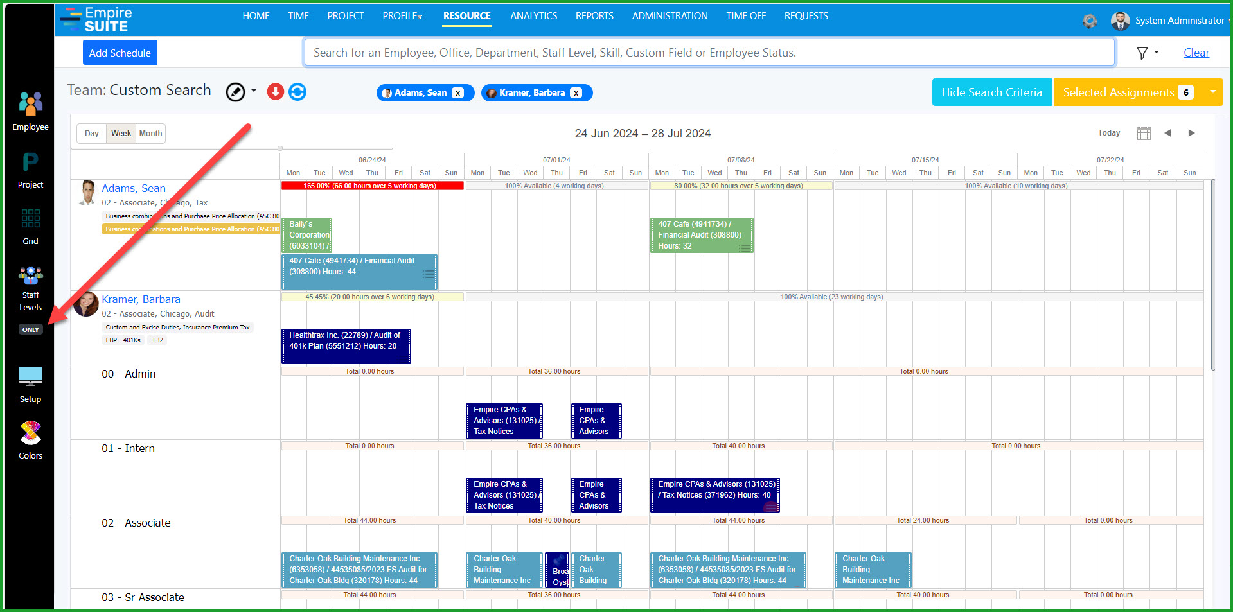The height and width of the screenshot is (612, 1233).
Task: Click the 45.45% utilization bar for Kramer
Action: point(372,297)
